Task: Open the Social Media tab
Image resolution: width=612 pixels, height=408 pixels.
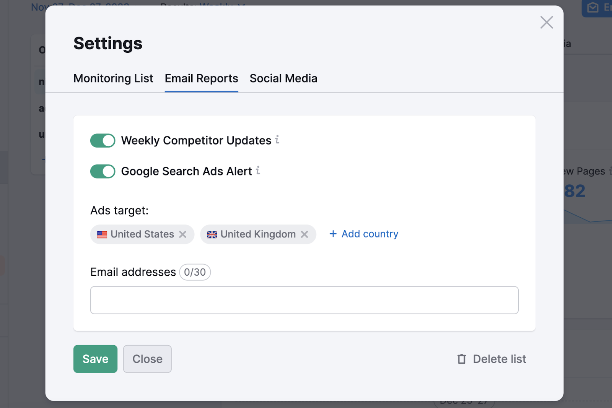Action: (x=283, y=78)
